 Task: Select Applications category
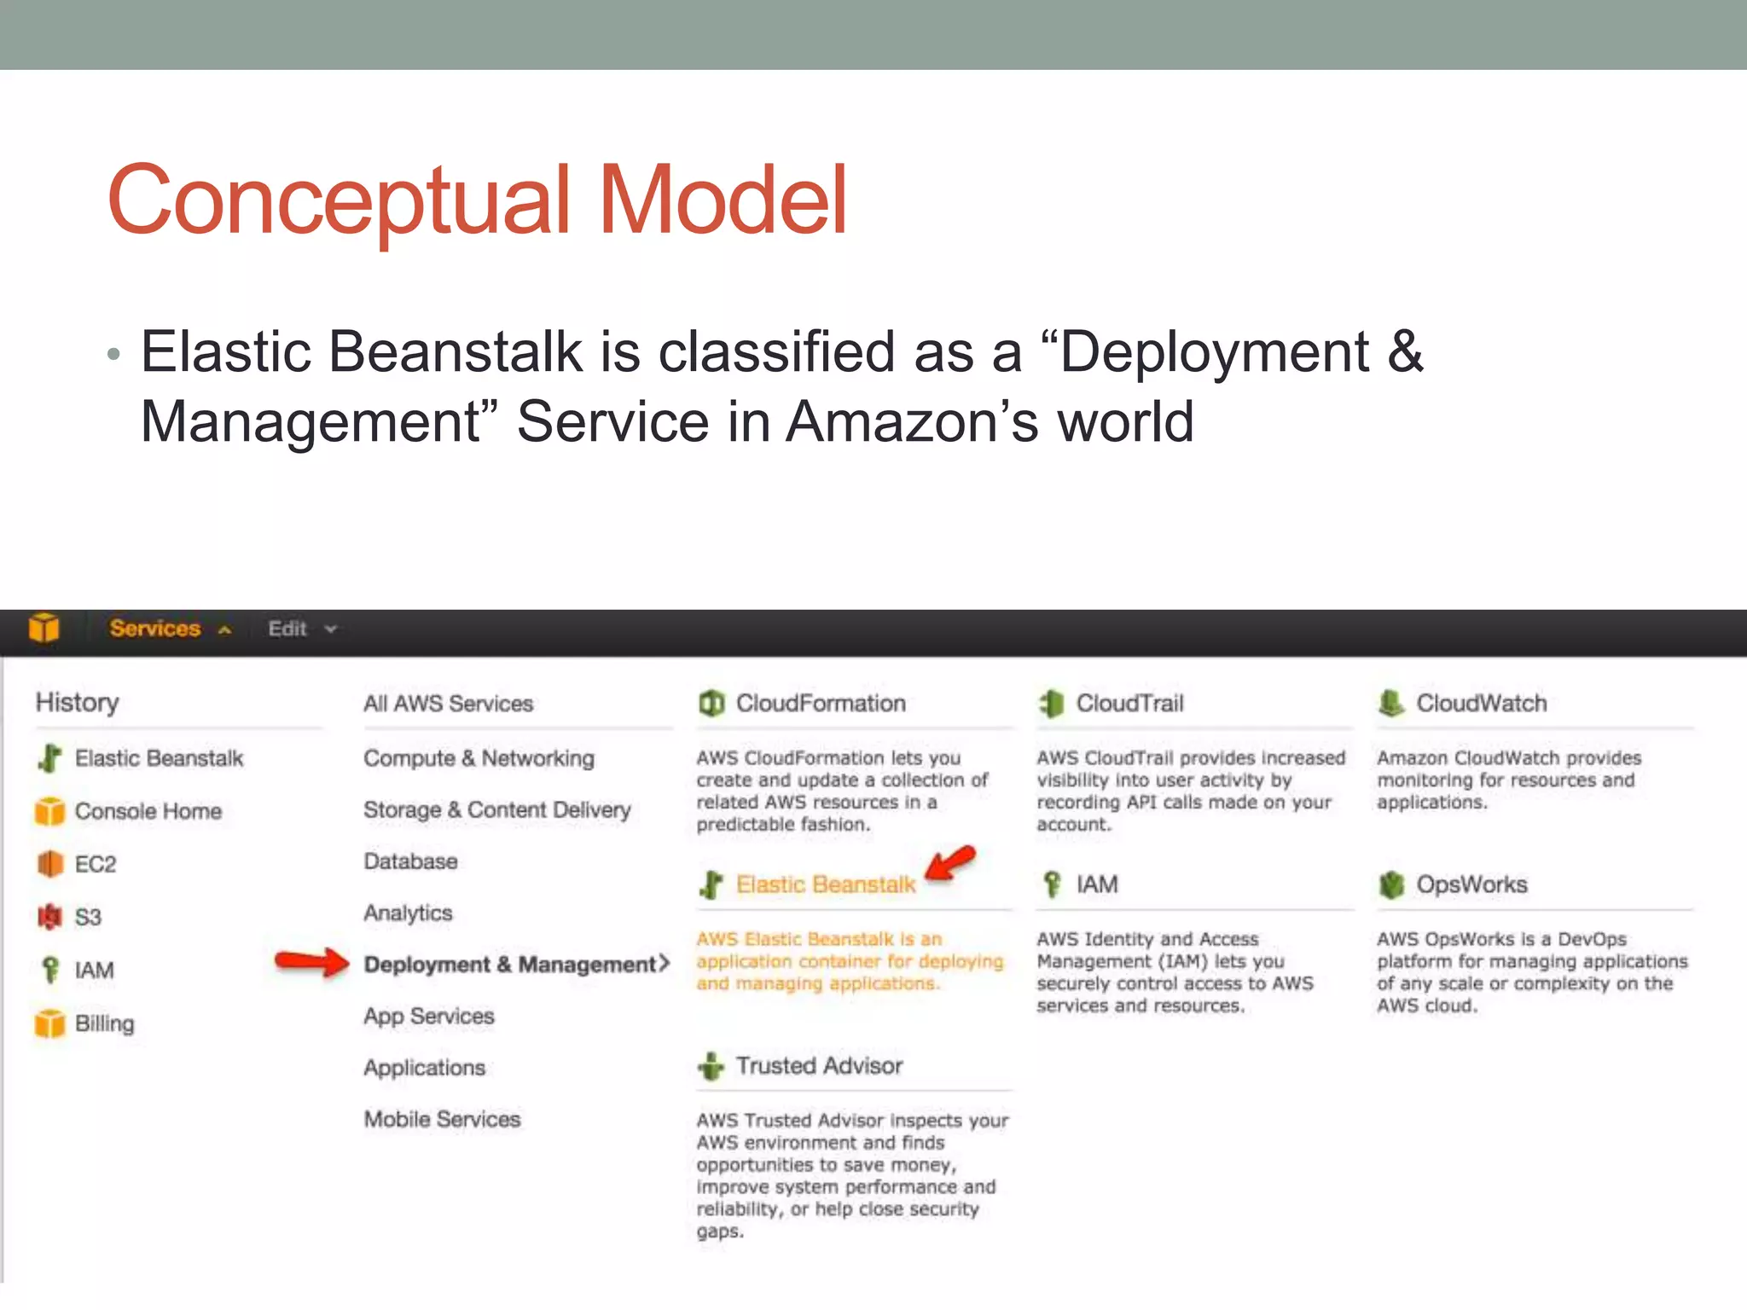(424, 1068)
